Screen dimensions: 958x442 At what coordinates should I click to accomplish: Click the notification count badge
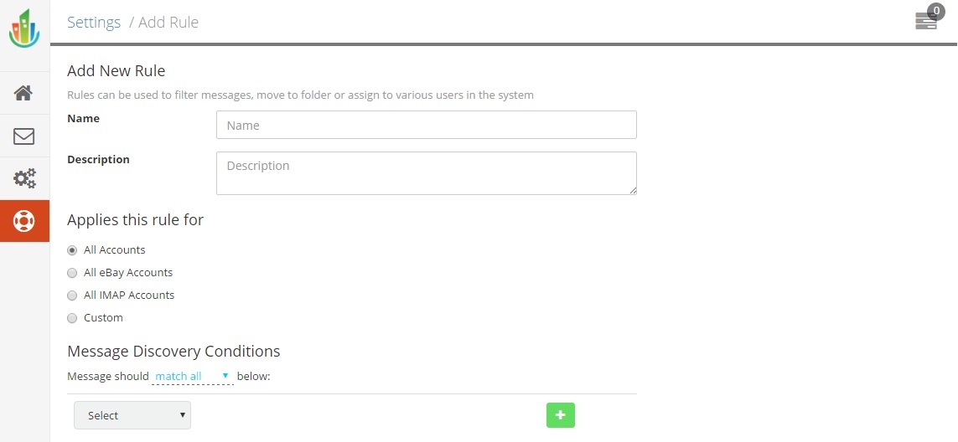936,12
